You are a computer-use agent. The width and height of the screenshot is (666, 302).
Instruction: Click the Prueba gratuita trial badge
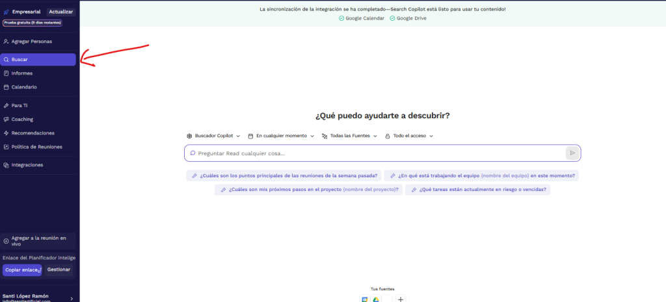tap(33, 23)
